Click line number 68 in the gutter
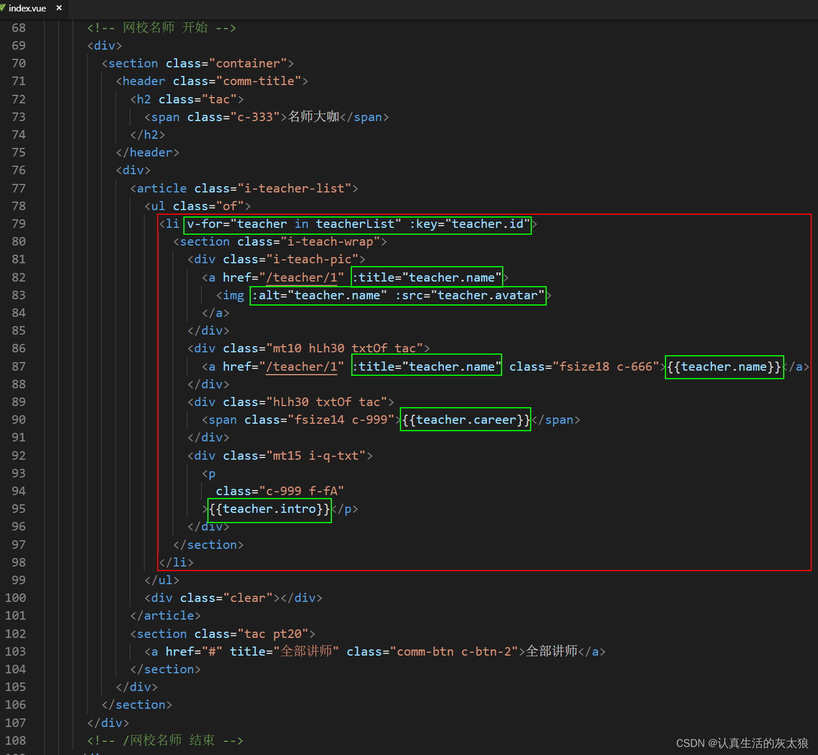This screenshot has height=755, width=818. point(19,28)
